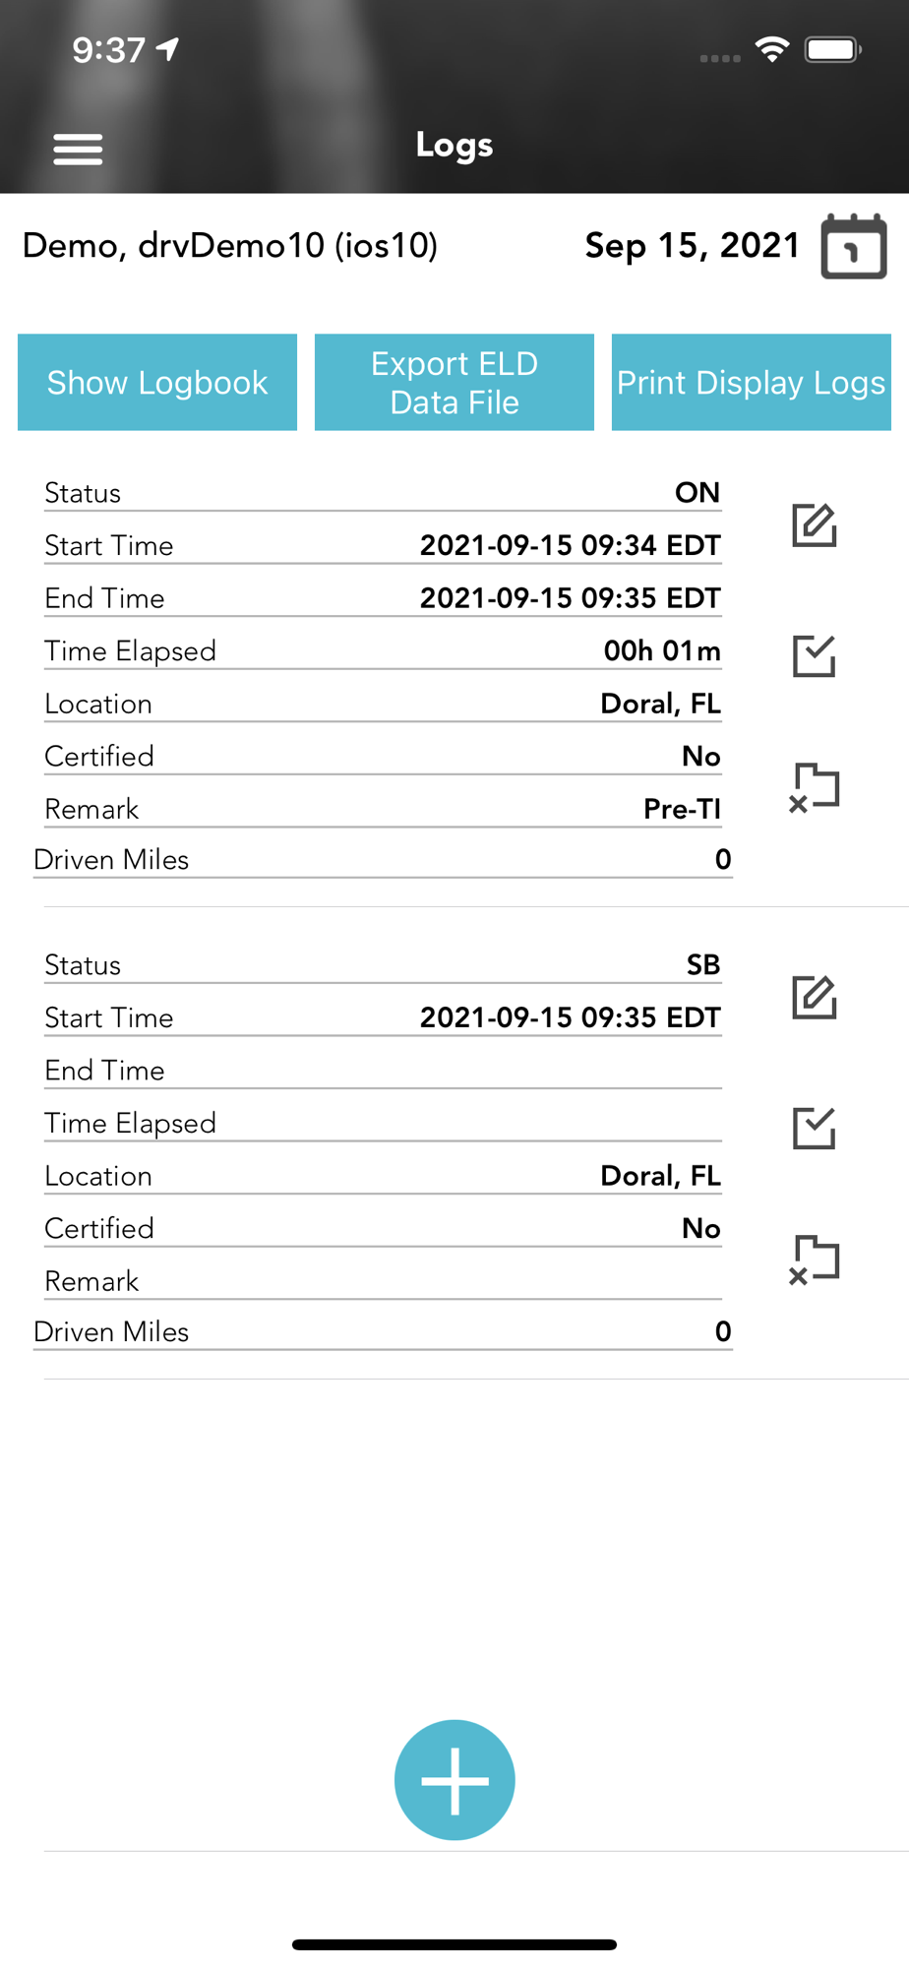
Task: Tap the Wi-Fi status icon
Action: (772, 49)
